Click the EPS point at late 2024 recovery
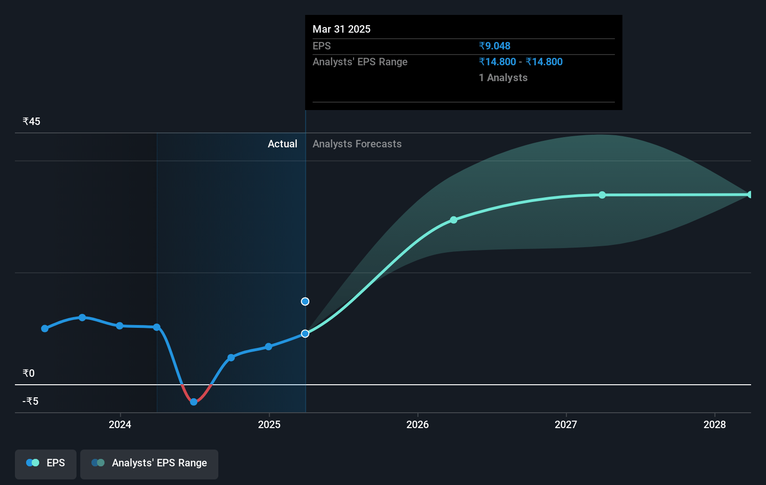 click(x=231, y=358)
